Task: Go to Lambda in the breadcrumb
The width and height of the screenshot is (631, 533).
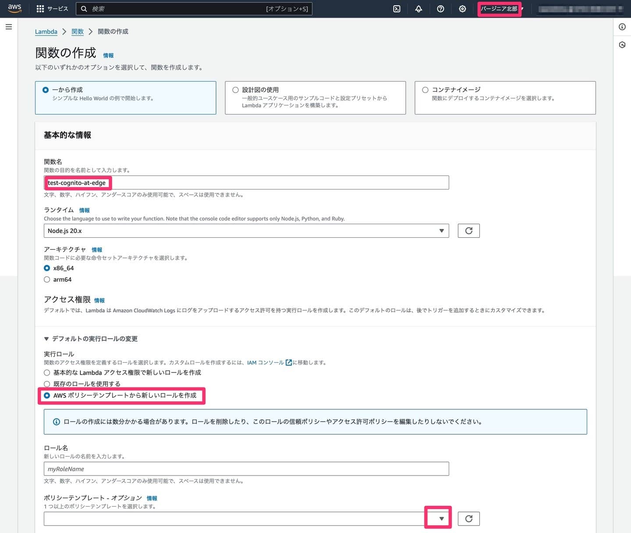Action: (46, 32)
